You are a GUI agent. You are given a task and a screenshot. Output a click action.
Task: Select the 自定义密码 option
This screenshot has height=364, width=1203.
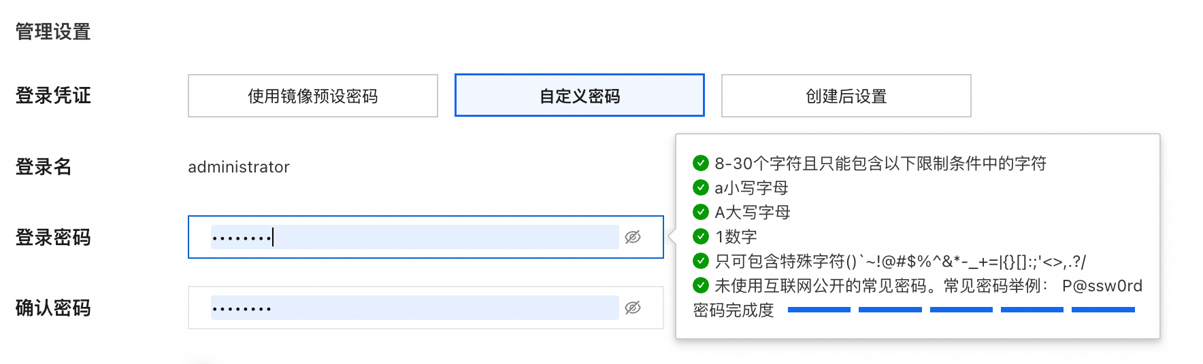pyautogui.click(x=579, y=96)
